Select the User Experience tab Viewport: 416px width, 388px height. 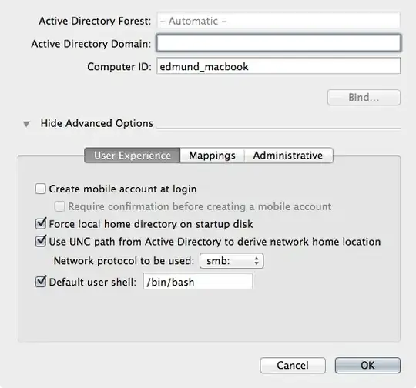coord(133,156)
